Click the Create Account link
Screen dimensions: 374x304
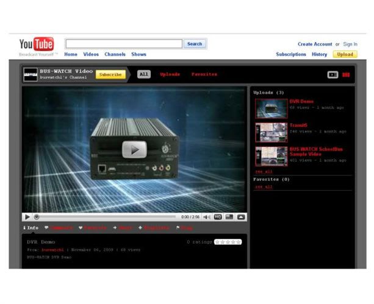click(315, 44)
